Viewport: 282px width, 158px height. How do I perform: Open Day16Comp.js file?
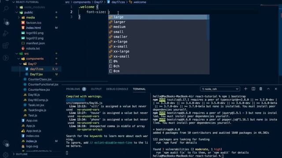[x=38, y=100]
